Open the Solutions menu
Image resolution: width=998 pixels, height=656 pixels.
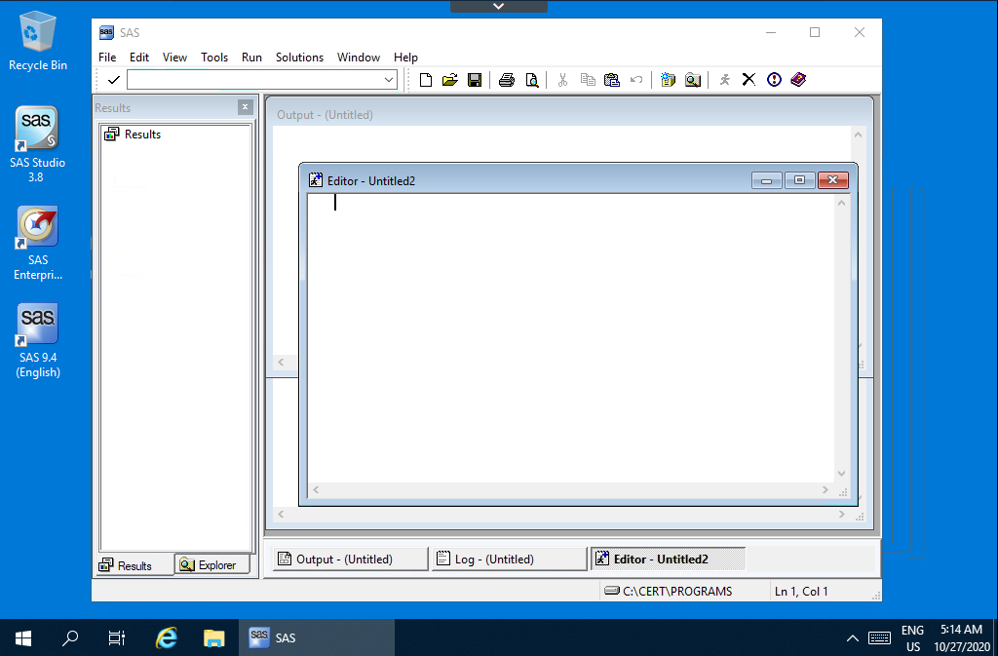pos(299,58)
